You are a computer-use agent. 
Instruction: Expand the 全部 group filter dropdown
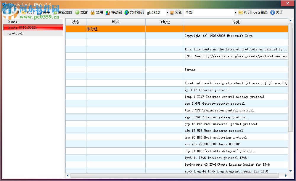click(236, 13)
